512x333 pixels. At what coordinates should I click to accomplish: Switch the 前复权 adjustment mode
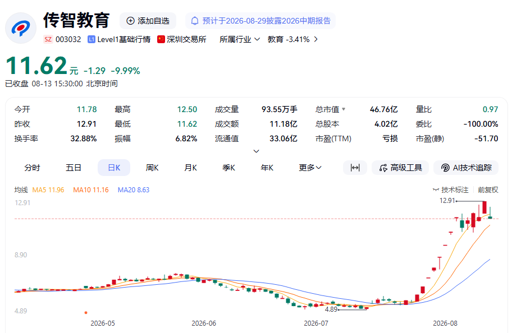tap(488, 190)
